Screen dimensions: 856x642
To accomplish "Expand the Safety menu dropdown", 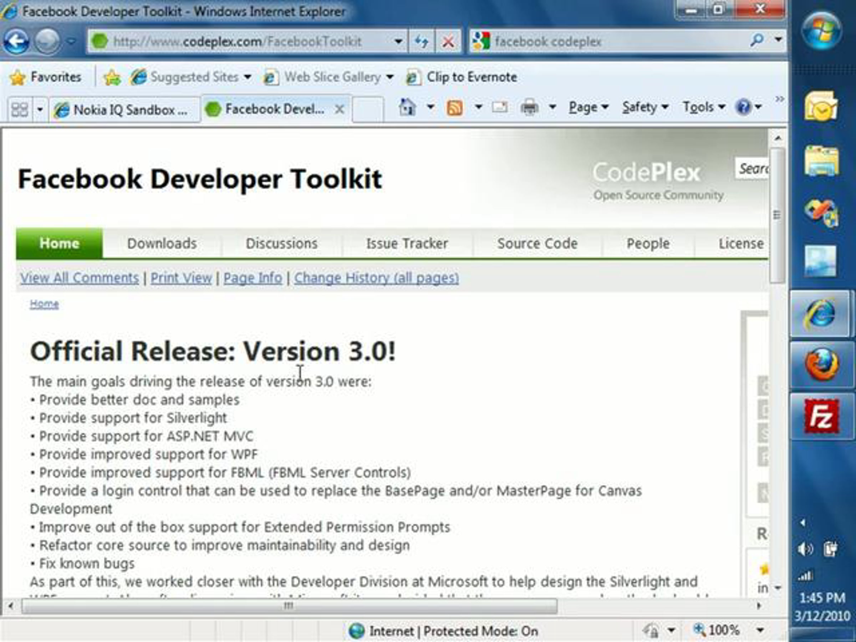I will (645, 107).
